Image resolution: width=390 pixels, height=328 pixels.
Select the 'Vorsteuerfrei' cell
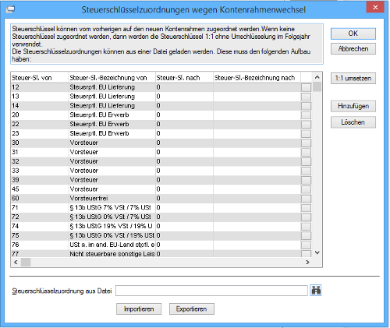[112, 199]
